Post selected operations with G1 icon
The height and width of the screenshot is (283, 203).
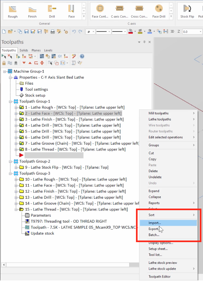[60, 56]
